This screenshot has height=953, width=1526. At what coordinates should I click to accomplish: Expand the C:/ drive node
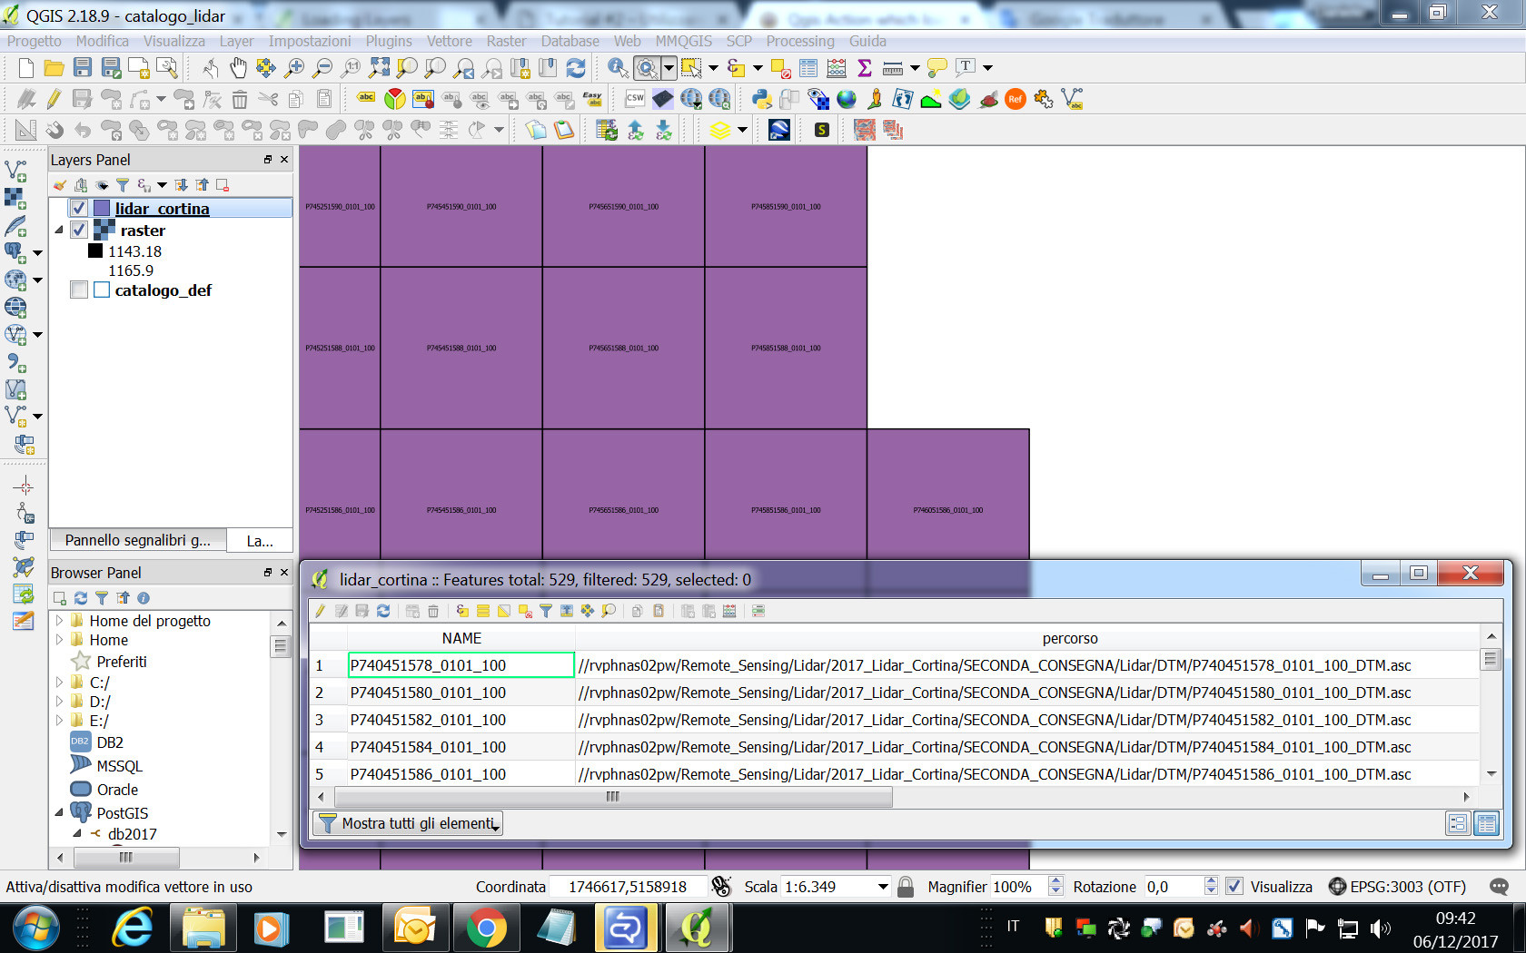(60, 683)
